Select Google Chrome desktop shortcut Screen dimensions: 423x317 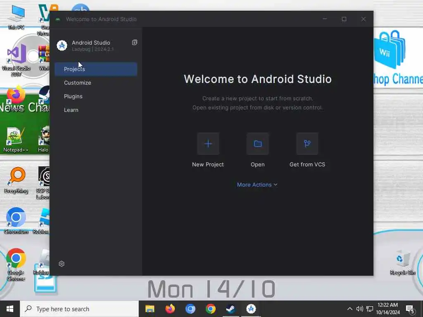(16, 265)
